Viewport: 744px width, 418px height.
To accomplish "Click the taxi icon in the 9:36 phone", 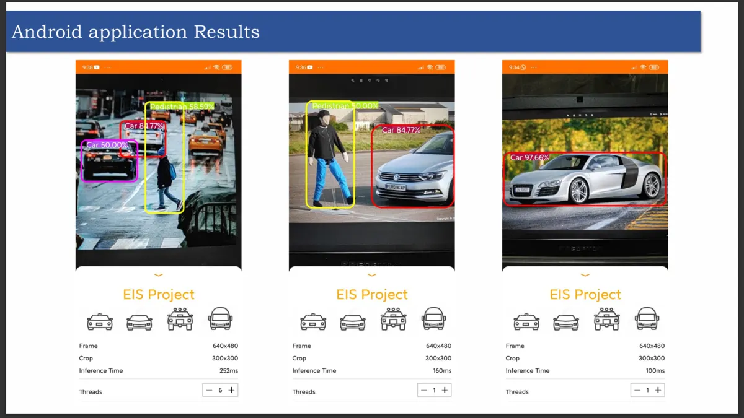I will 313,321.
